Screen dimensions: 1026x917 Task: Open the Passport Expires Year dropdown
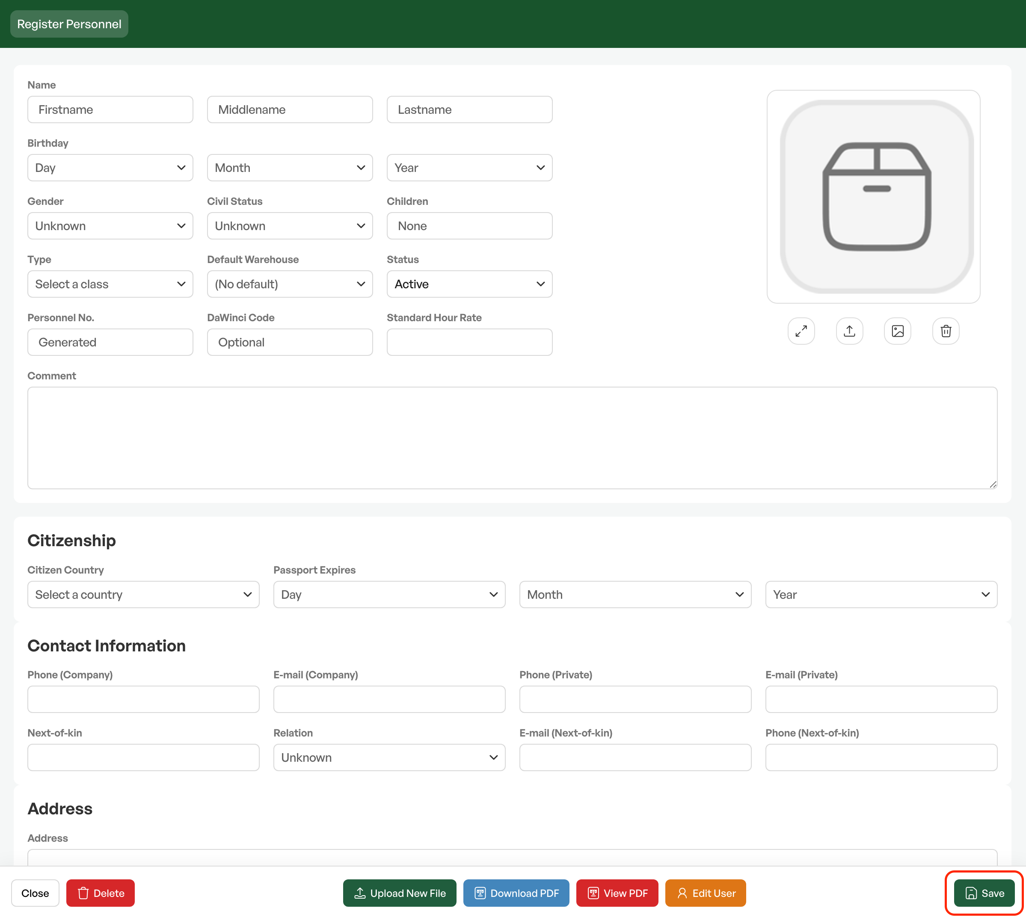point(881,595)
